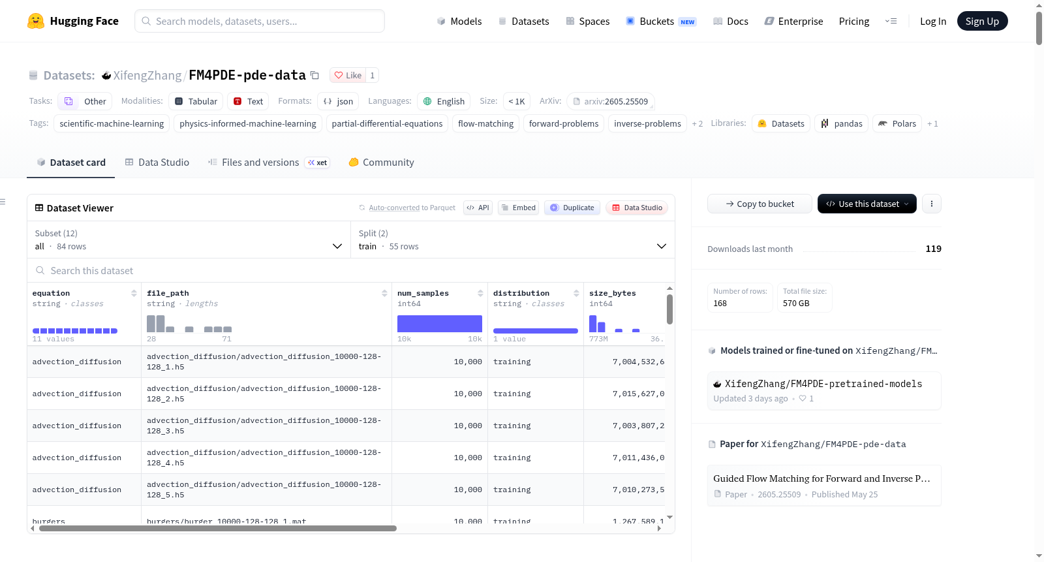Focus the Search this dataset field
The image size is (1044, 562).
[x=351, y=270]
